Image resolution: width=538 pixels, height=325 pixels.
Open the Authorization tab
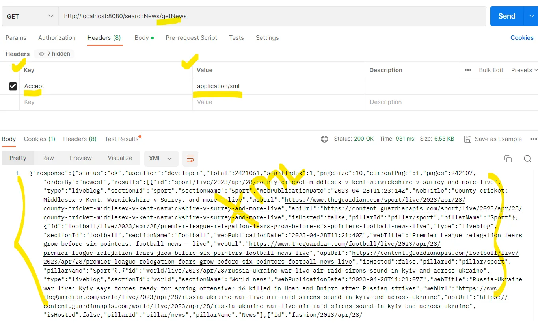pyautogui.click(x=57, y=38)
